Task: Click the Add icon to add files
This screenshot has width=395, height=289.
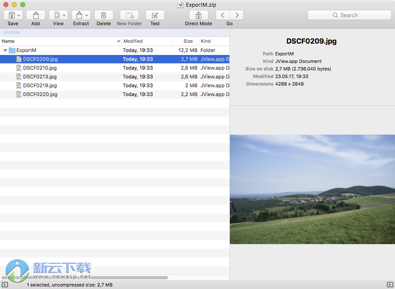Action: [x=36, y=15]
